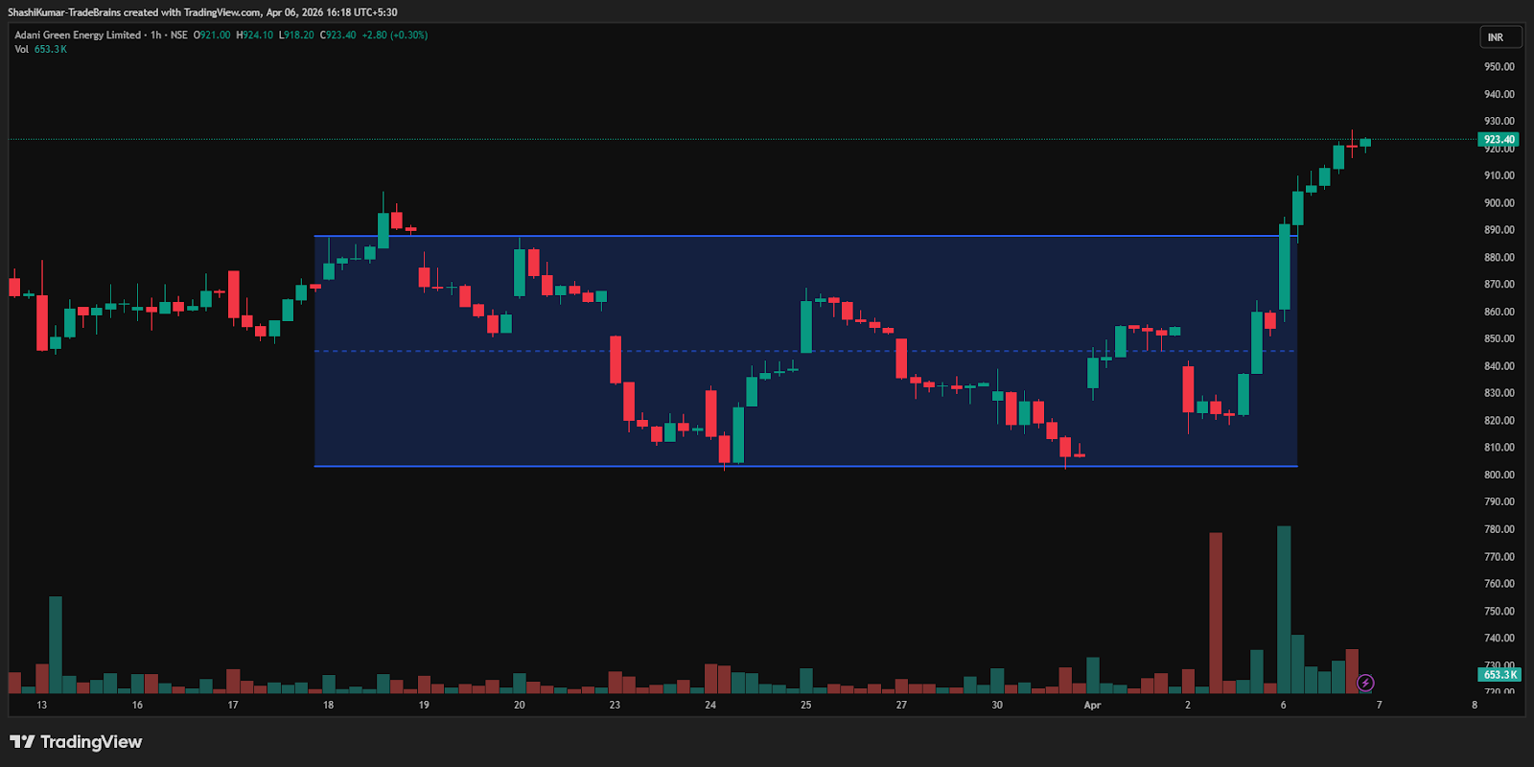Click the tallest green volume bar
Viewport: 1534px width, 767px height.
tap(1284, 609)
